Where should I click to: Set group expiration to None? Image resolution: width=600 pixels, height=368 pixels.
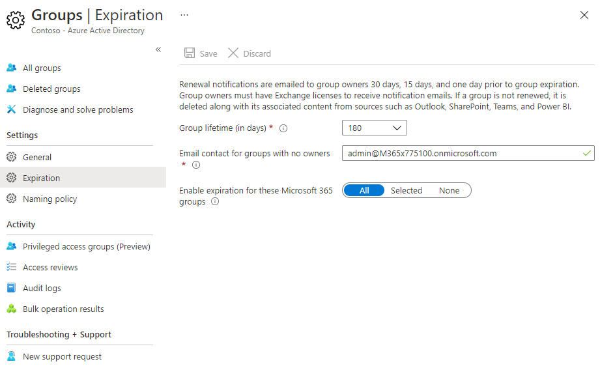[x=449, y=190]
